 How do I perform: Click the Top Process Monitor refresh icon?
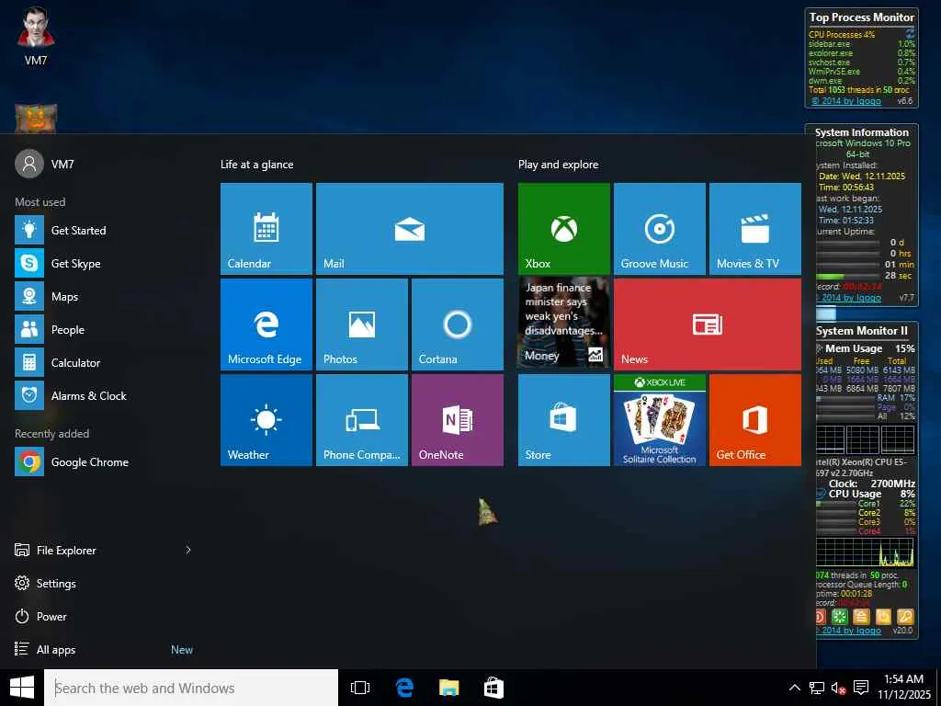pos(910,32)
